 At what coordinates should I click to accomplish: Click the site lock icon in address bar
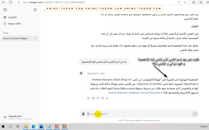[19, 2]
